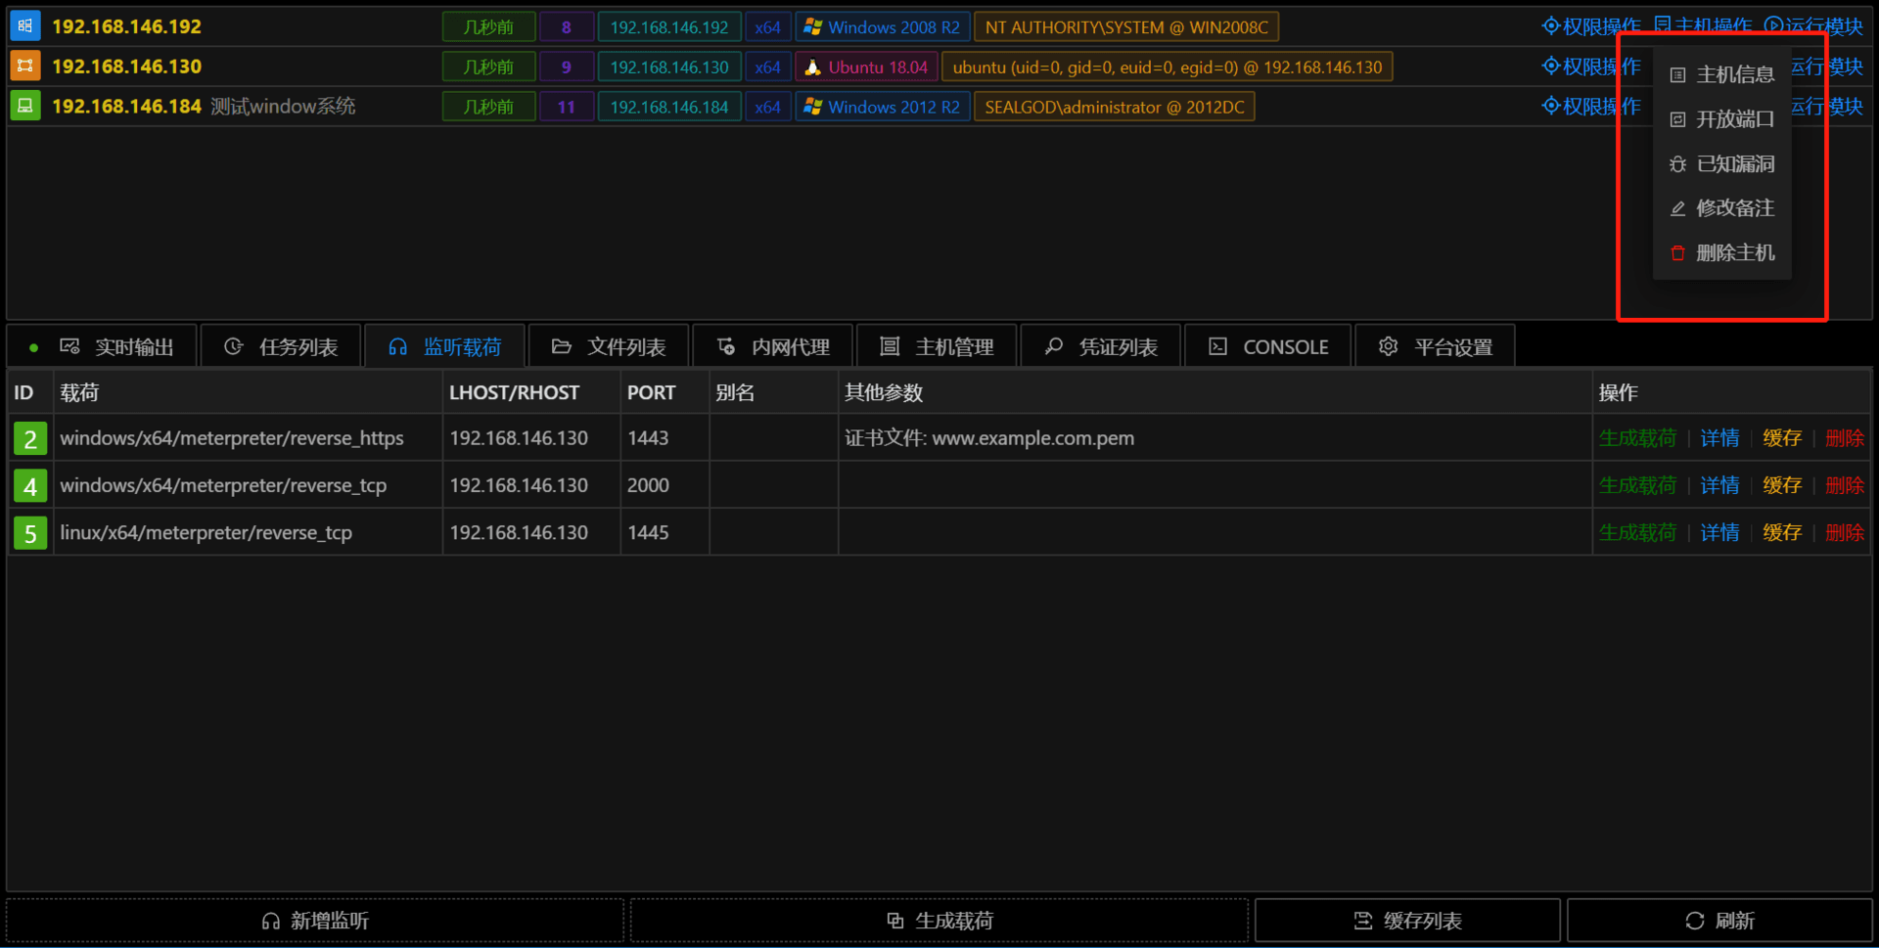Viewport: 1879px width, 948px height.
Task: Switch to the 主机管理 tab
Action: click(937, 346)
